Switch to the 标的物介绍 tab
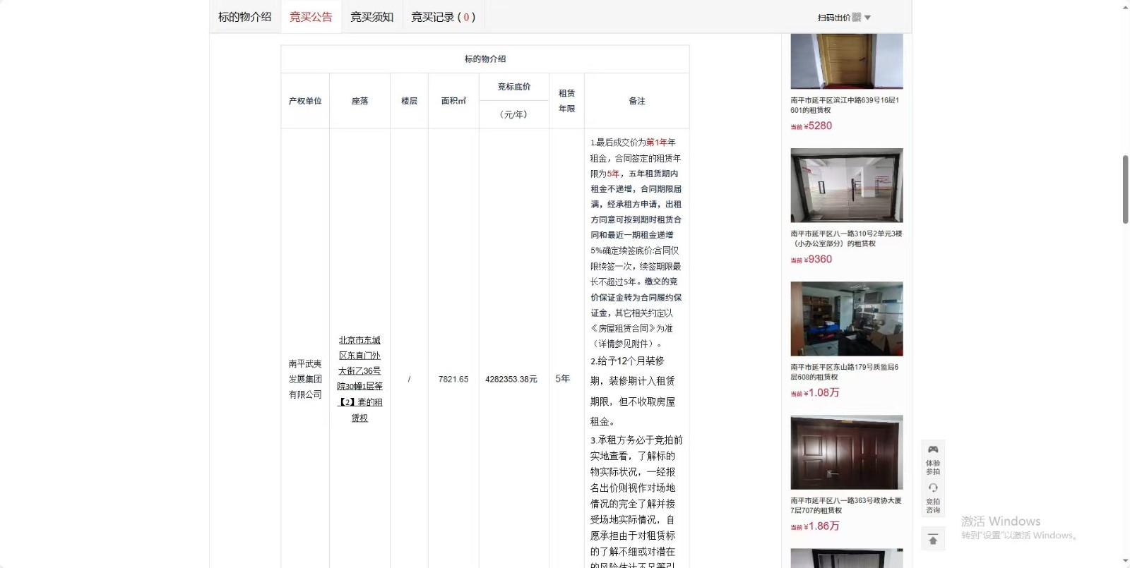This screenshot has width=1130, height=568. 244,17
